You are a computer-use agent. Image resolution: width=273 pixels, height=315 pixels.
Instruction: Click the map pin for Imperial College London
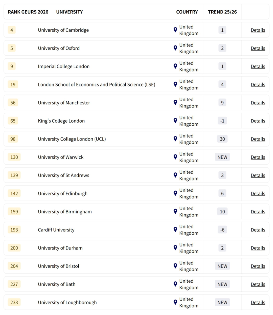[x=175, y=66]
